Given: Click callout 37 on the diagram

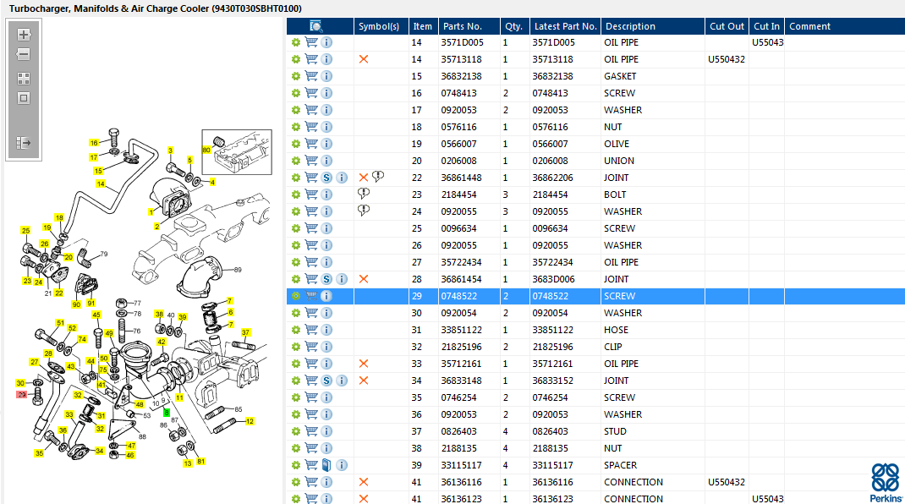Looking at the screenshot, I should [246, 332].
